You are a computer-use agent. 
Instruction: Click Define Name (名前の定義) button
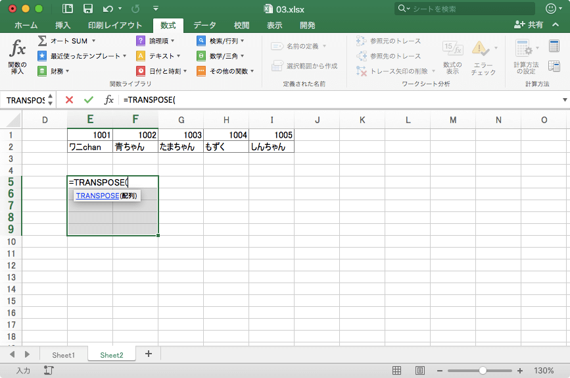295,46
